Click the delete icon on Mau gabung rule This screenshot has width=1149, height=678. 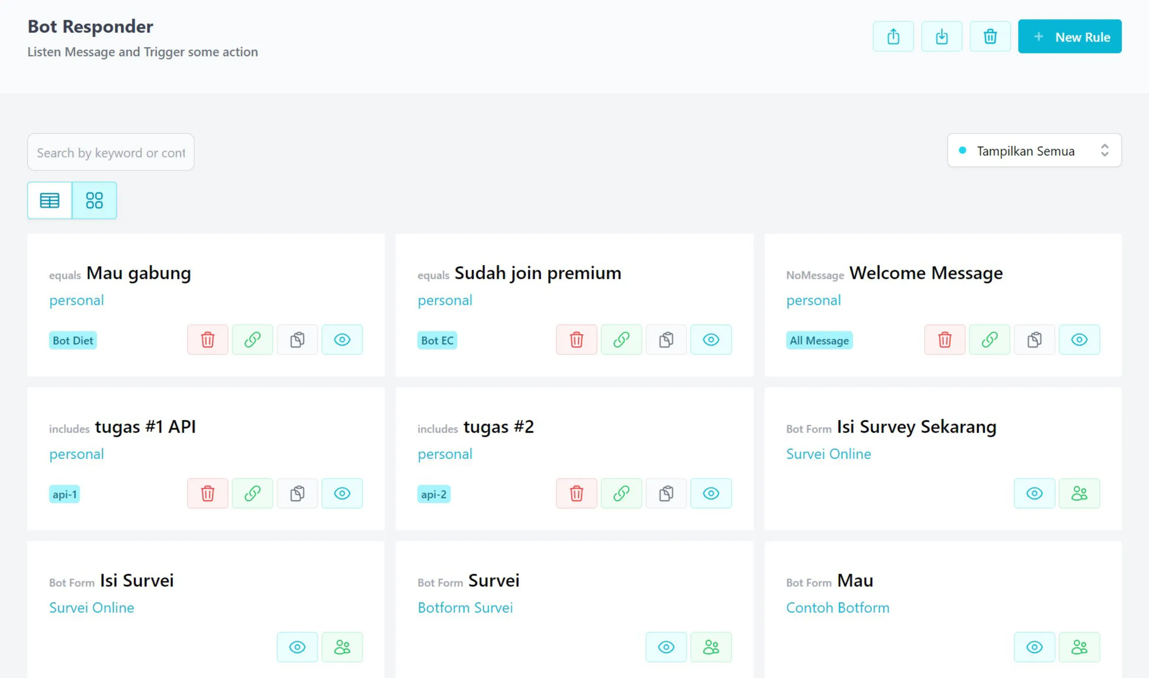(208, 339)
